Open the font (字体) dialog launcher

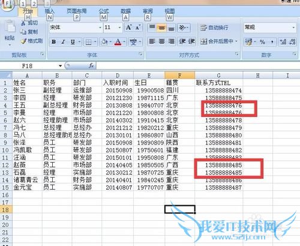pyautogui.click(x=140, y=54)
